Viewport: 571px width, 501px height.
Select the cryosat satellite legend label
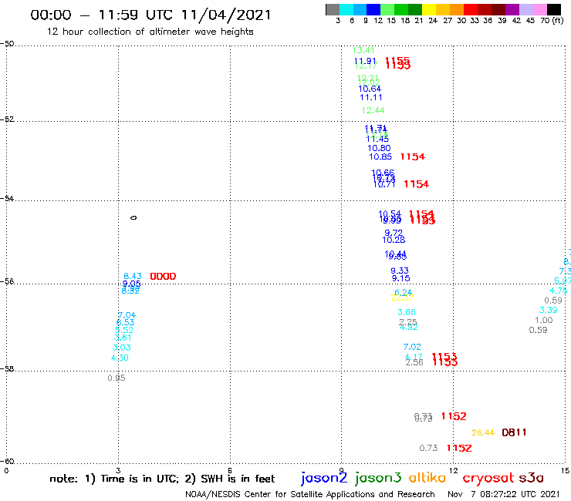coord(488,478)
